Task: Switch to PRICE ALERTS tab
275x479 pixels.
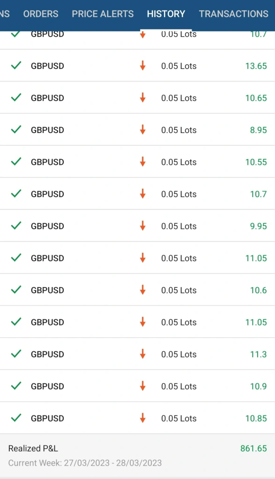Action: point(103,14)
